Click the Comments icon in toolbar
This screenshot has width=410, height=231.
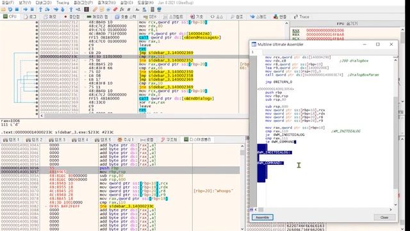[102, 10]
